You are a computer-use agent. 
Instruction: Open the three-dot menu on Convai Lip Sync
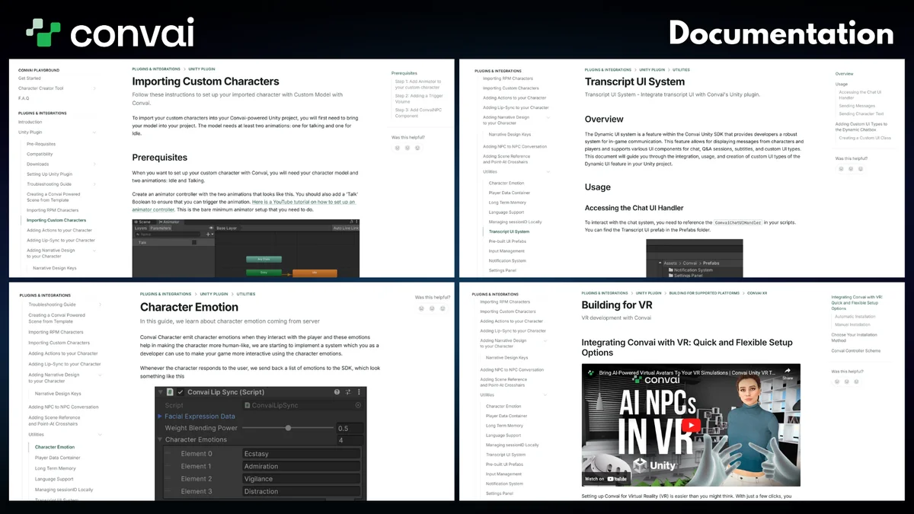357,392
